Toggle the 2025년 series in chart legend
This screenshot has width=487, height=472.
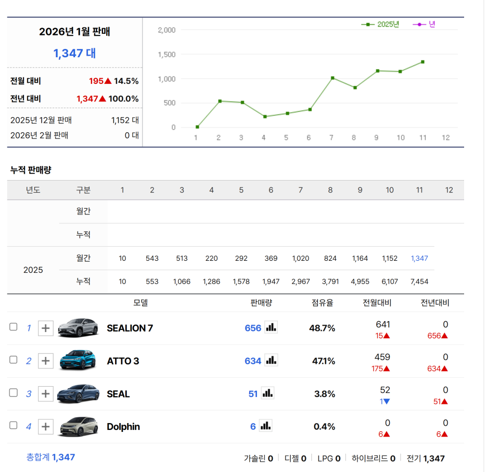[380, 24]
